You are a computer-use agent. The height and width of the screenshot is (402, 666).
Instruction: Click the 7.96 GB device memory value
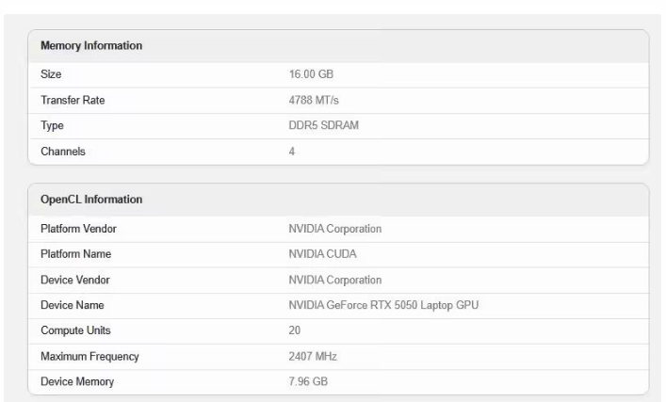[x=308, y=382]
